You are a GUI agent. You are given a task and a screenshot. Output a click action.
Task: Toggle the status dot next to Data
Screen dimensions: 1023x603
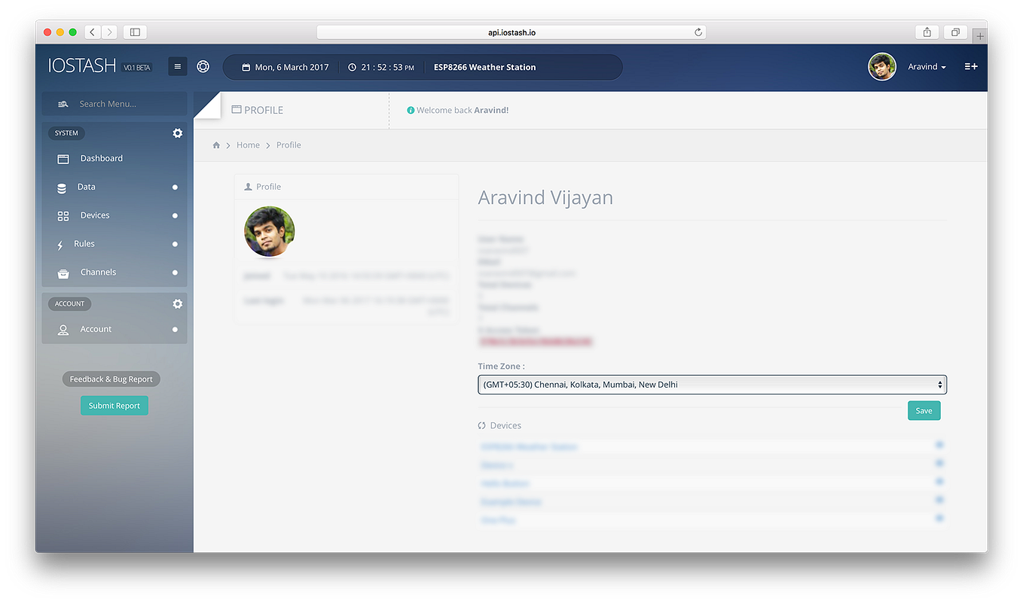point(174,187)
